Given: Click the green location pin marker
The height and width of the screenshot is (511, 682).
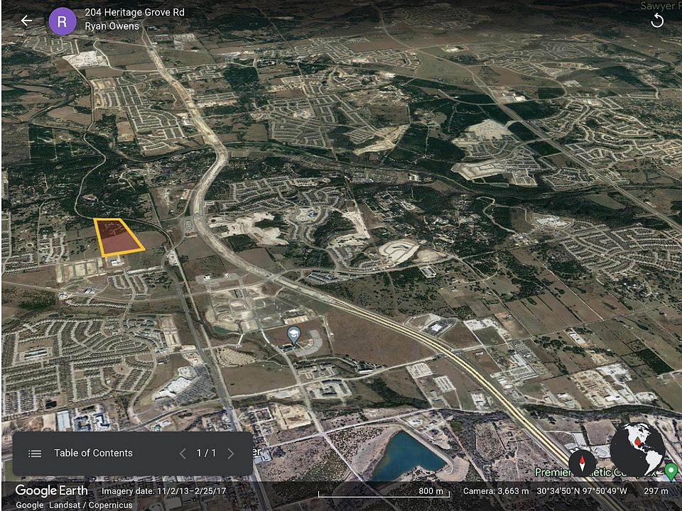Looking at the screenshot, I should (671, 471).
